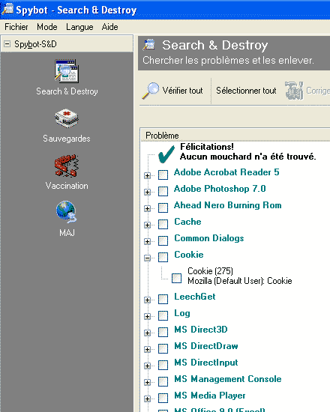
Task: Select the Cookie category label
Action: click(x=189, y=255)
